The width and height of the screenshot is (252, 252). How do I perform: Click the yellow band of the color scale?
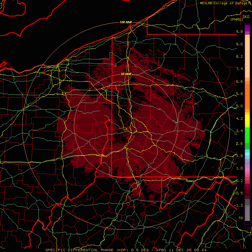tap(247, 120)
